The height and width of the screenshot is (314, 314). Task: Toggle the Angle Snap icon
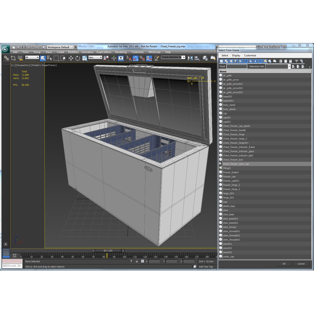135,58
